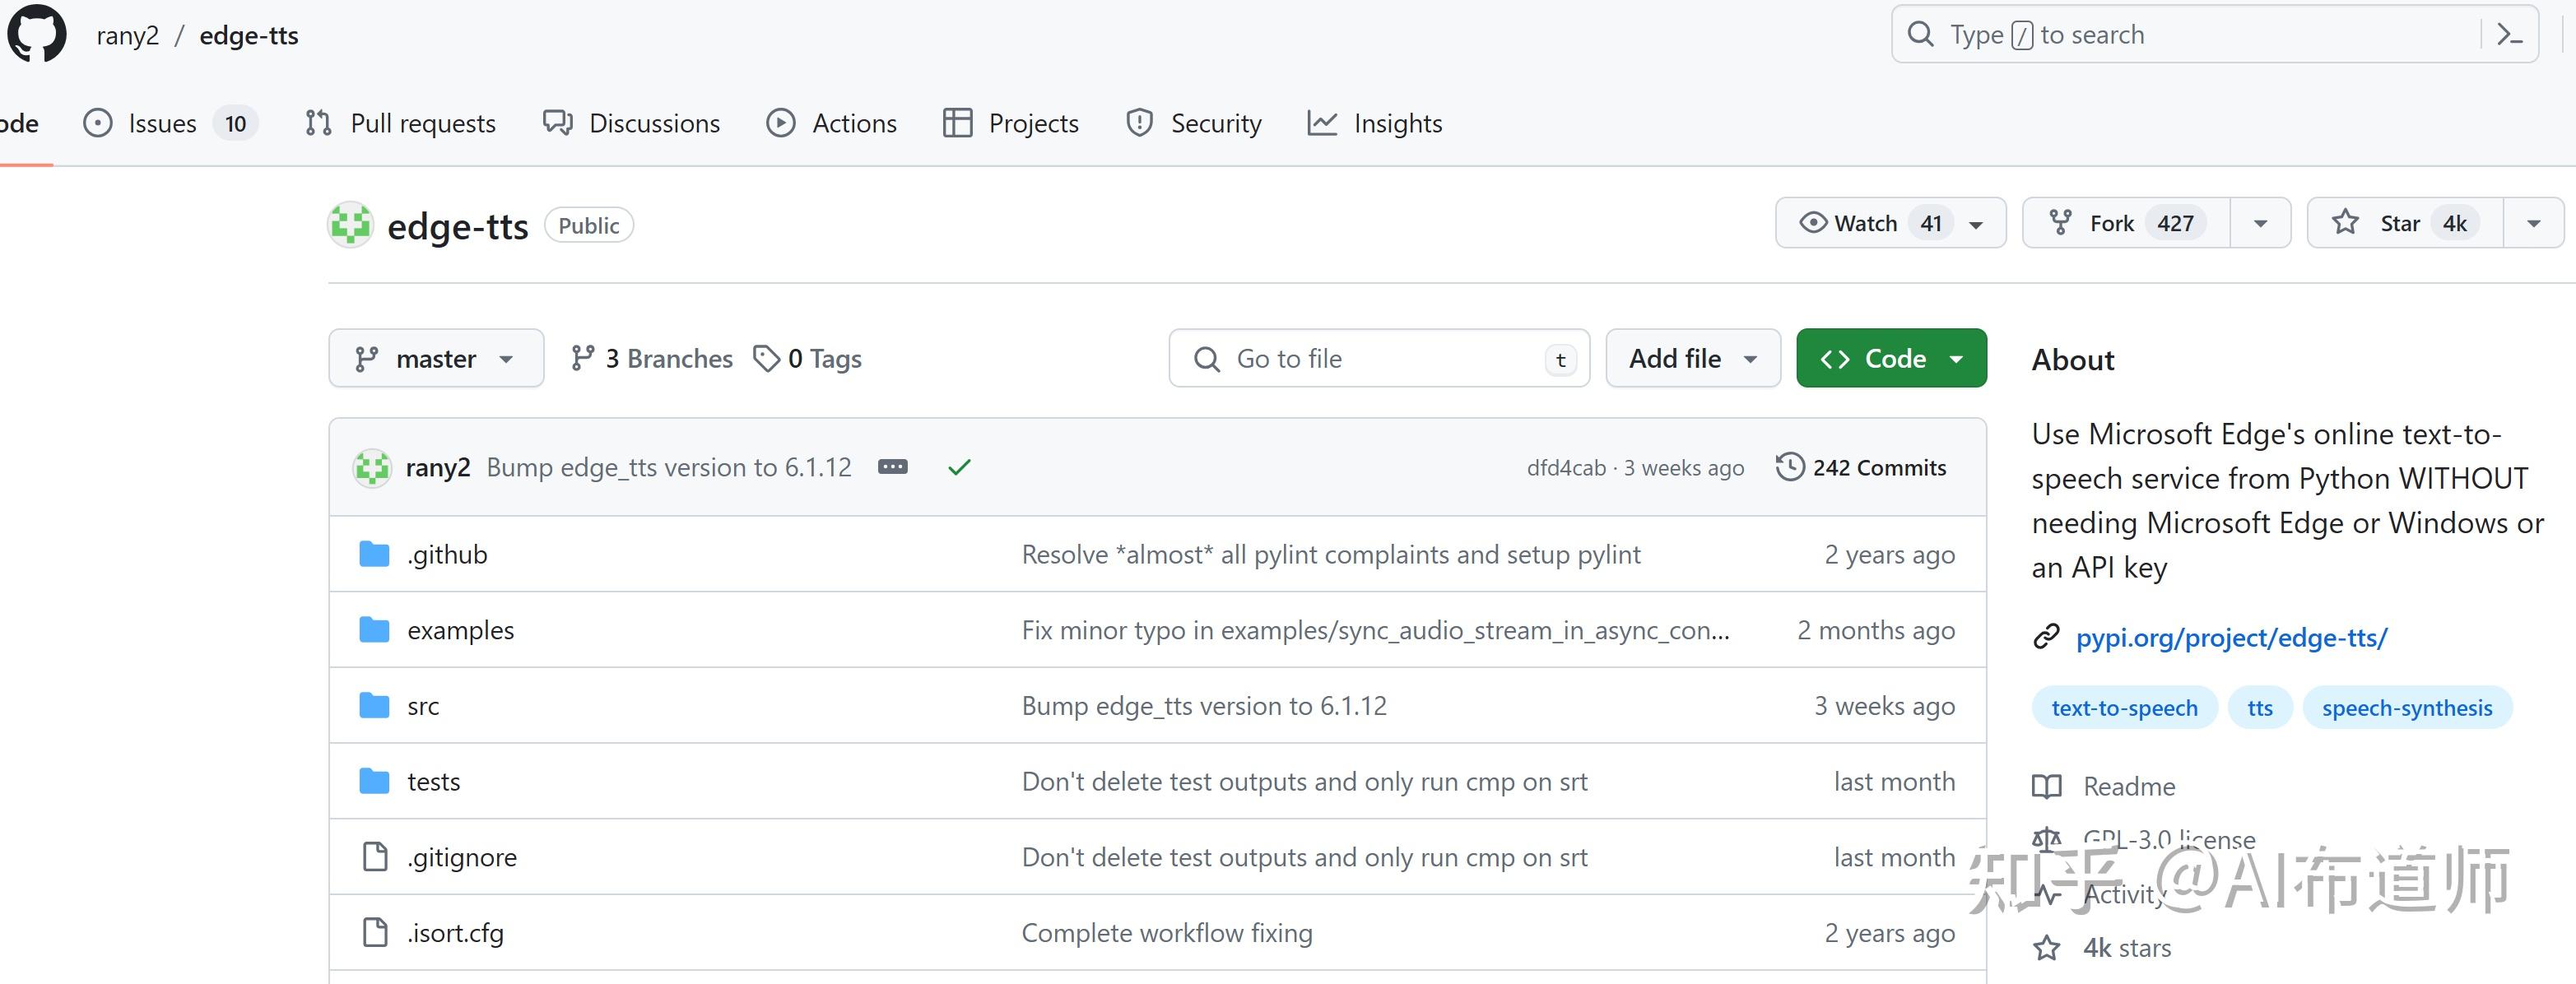Open the master branch dropdown

[x=435, y=358]
